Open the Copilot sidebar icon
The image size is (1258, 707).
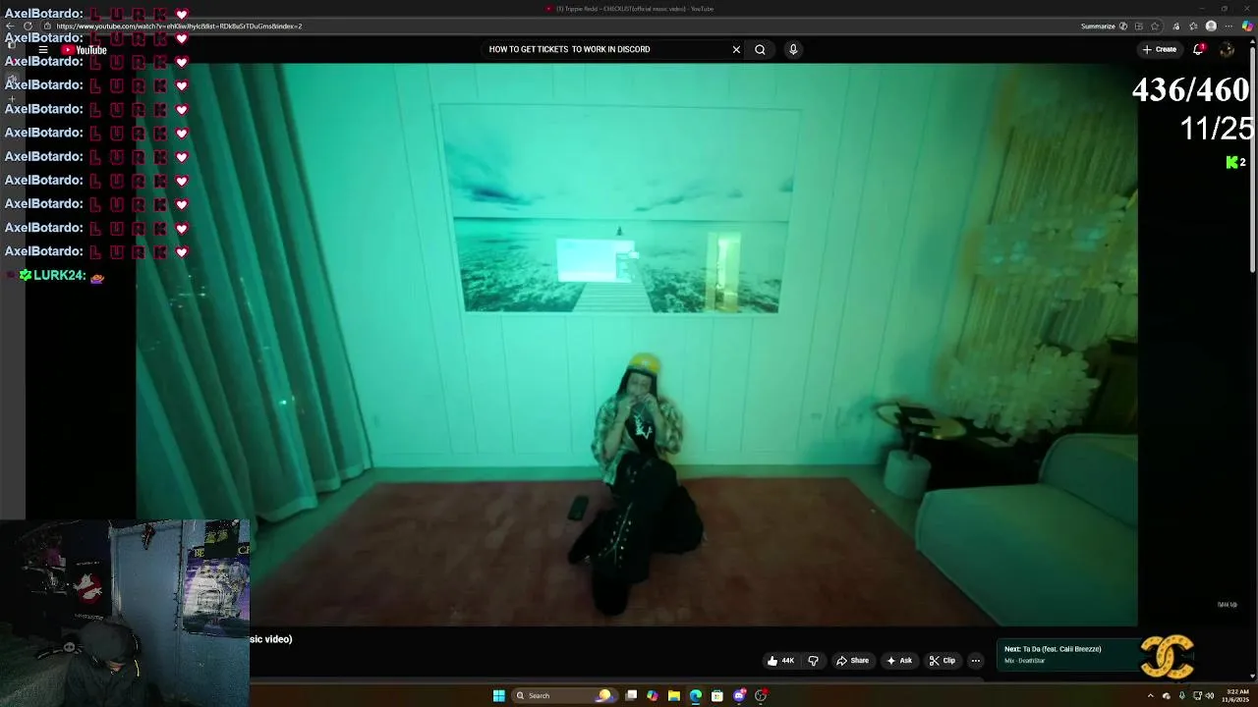pos(1248,27)
